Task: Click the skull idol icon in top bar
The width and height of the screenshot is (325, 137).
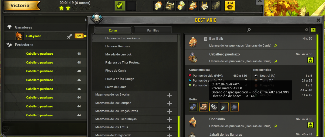Action: click(158, 5)
